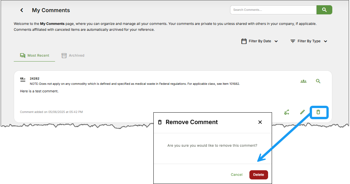This screenshot has width=350, height=184.
Task: Click the Search Comments input field
Action: (273, 10)
